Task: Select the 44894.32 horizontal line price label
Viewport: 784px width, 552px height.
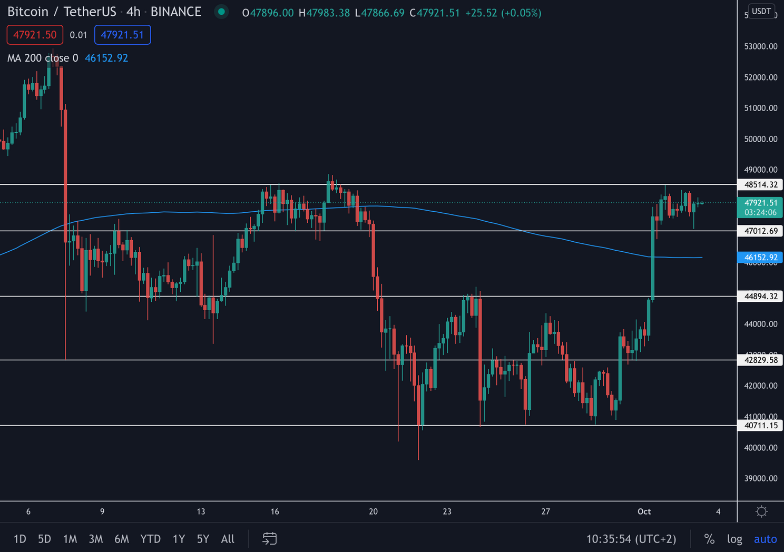Action: (x=760, y=296)
